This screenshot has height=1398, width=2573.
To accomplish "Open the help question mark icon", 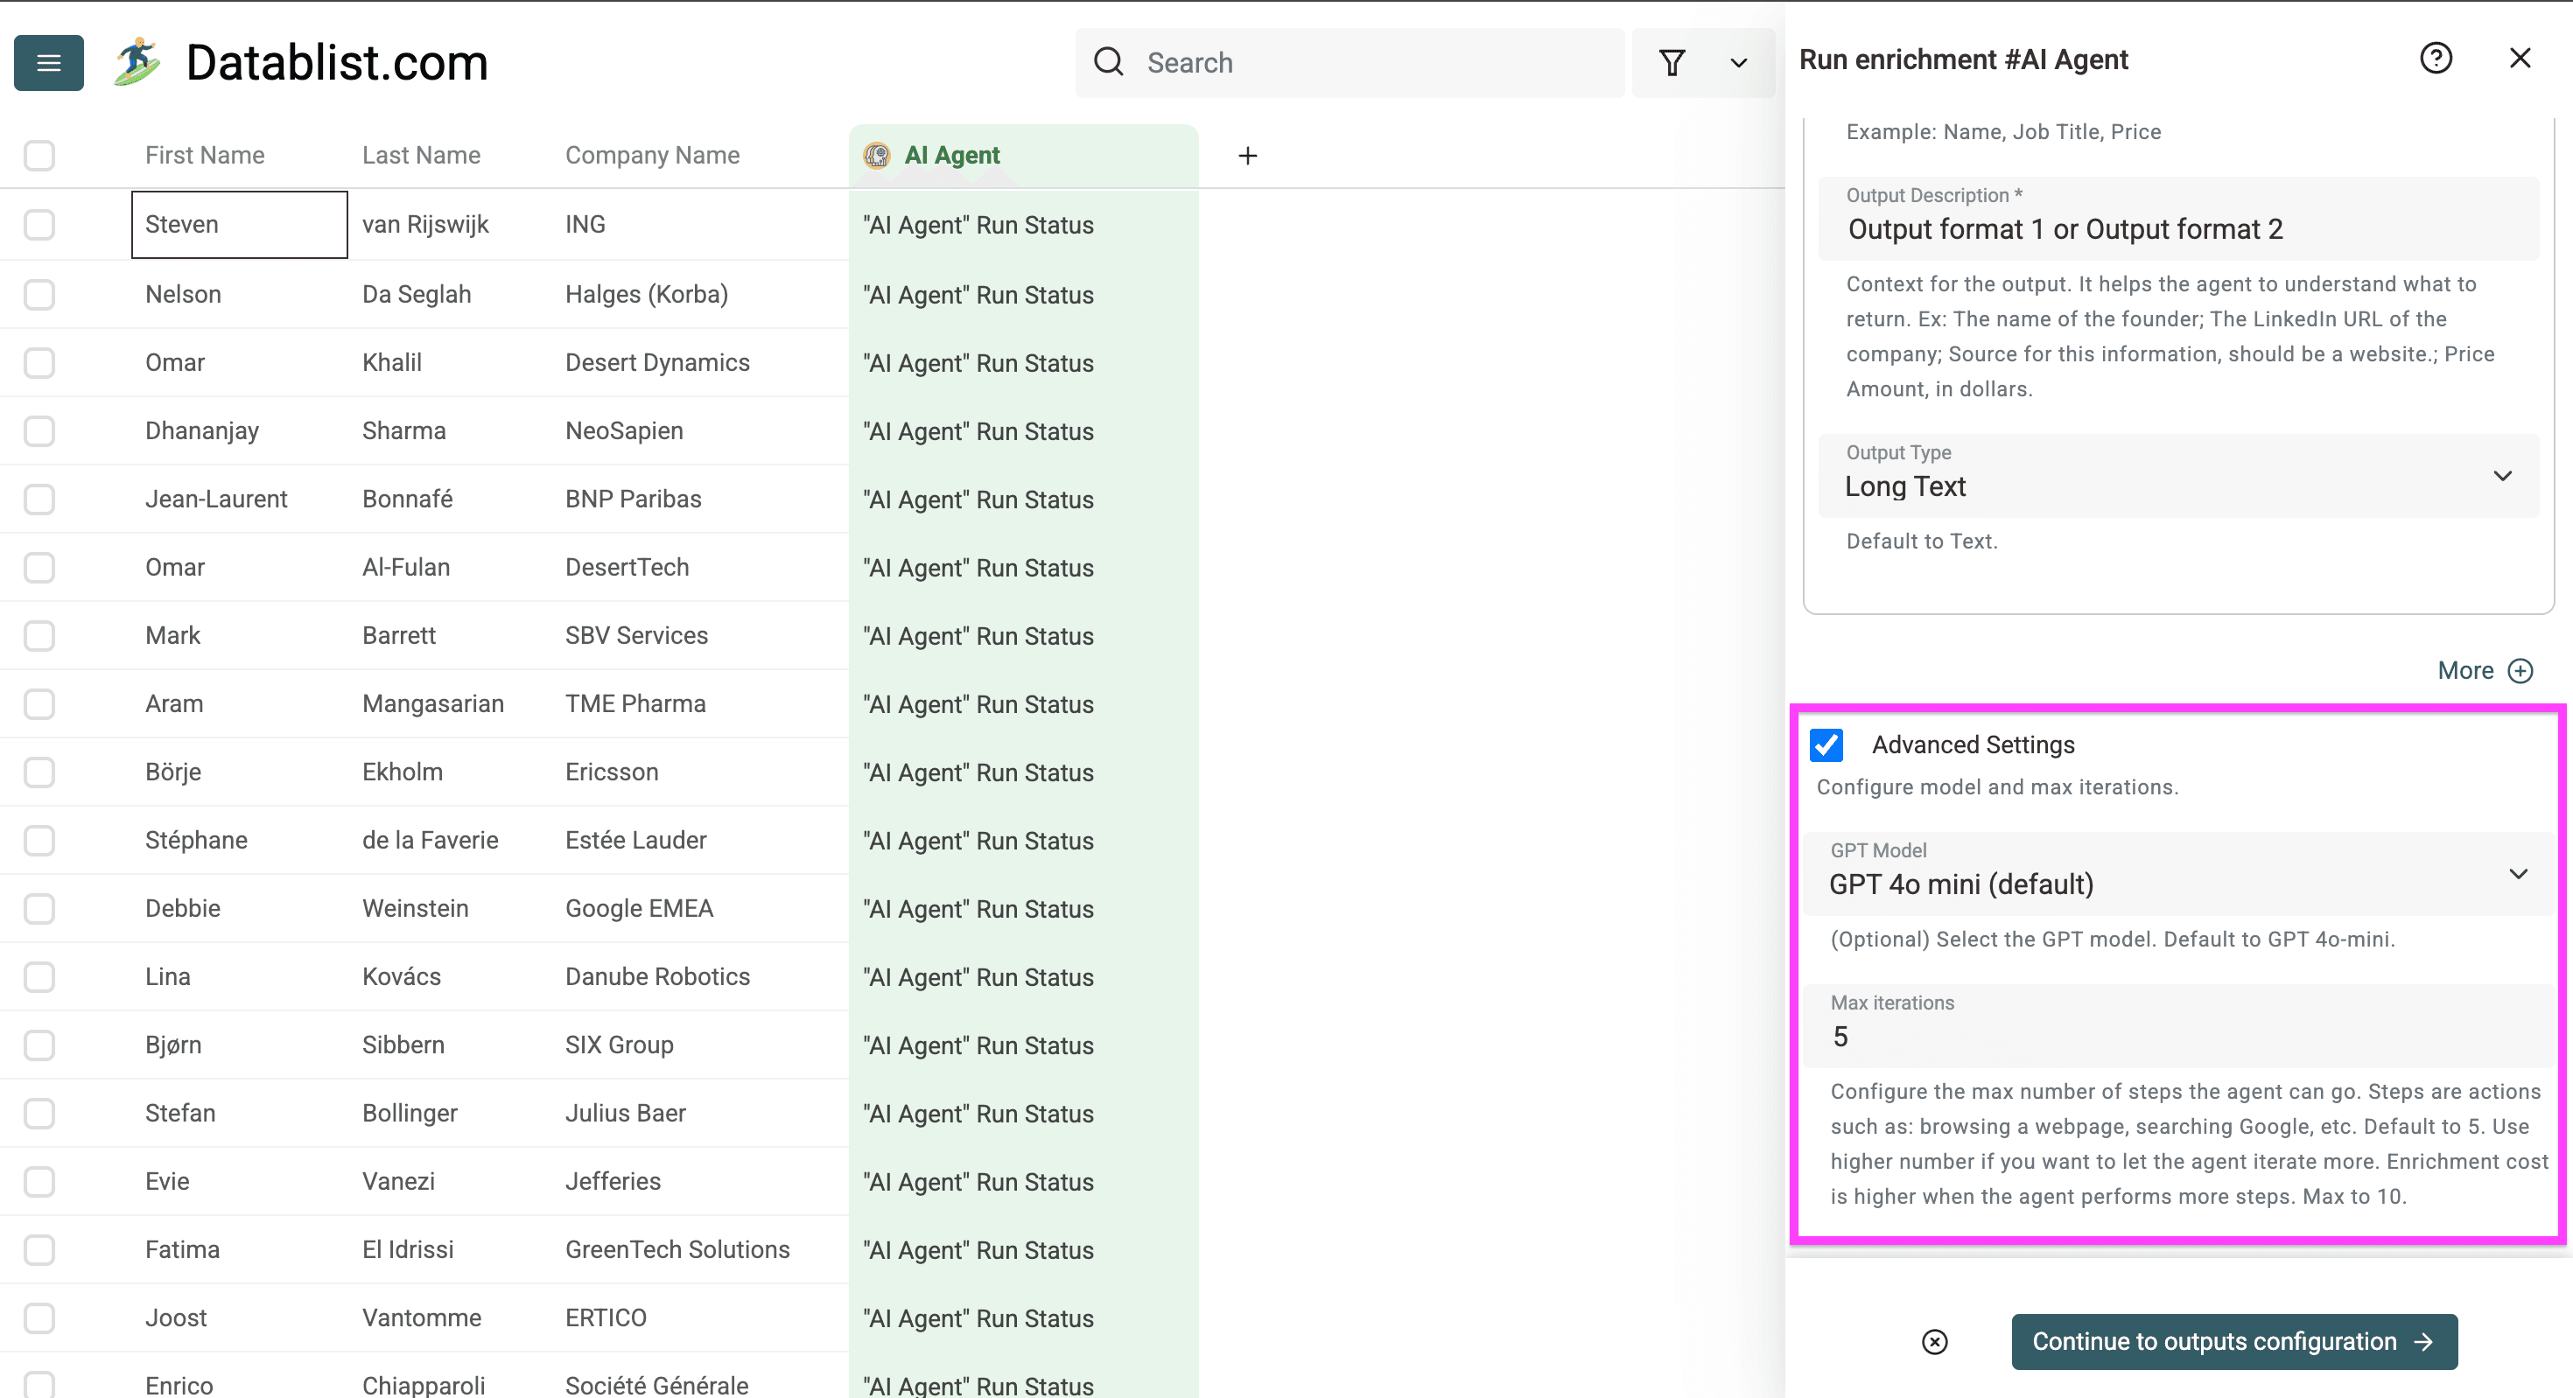I will point(2437,58).
